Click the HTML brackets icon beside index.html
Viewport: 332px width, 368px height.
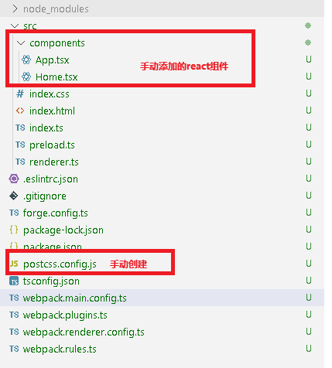pyautogui.click(x=20, y=111)
